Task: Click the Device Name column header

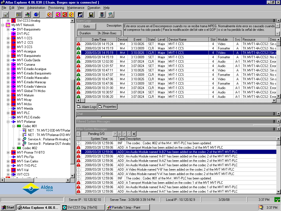Action: (x=188, y=40)
